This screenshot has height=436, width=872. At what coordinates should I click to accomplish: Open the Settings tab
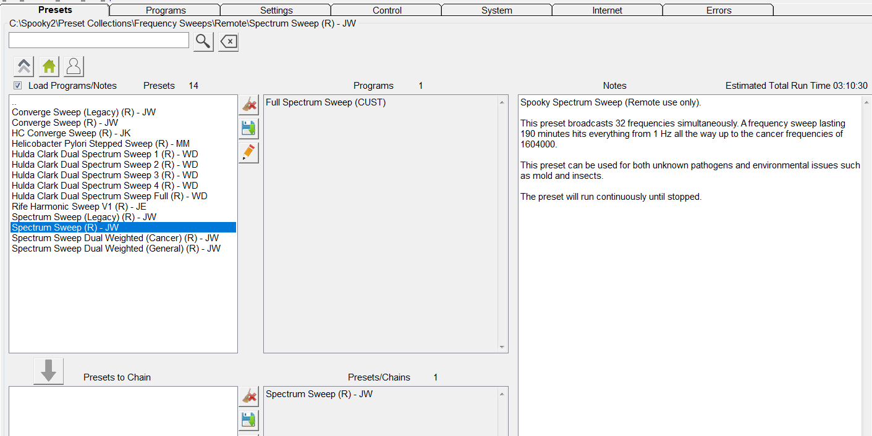[x=276, y=10]
